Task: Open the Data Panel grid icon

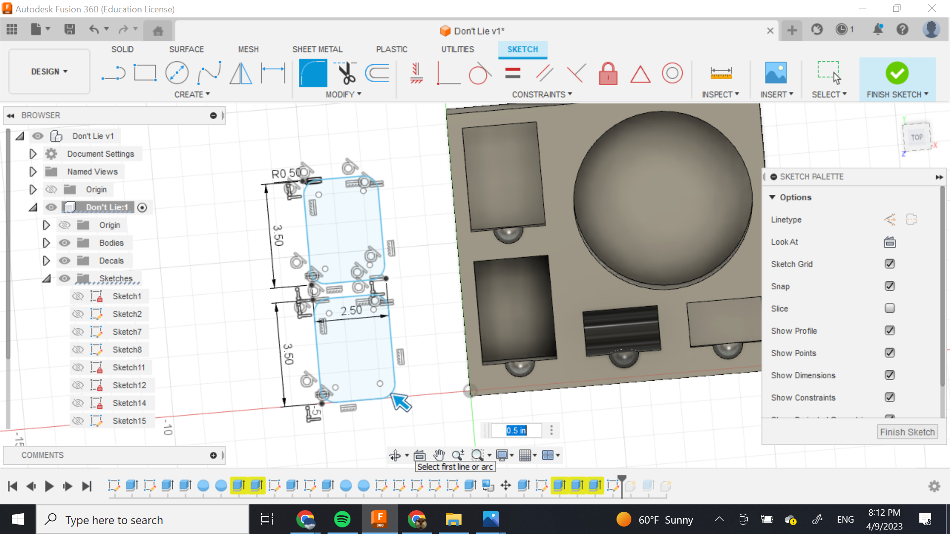Action: [12, 30]
